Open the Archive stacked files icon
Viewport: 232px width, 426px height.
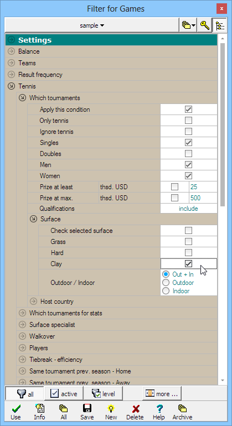tap(182, 408)
